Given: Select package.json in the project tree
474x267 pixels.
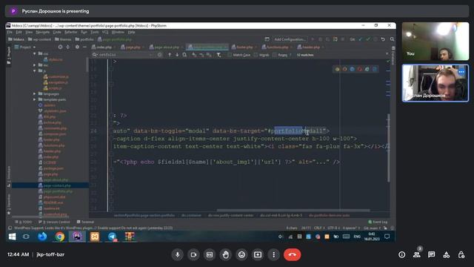Looking at the screenshot, I should [51, 168].
